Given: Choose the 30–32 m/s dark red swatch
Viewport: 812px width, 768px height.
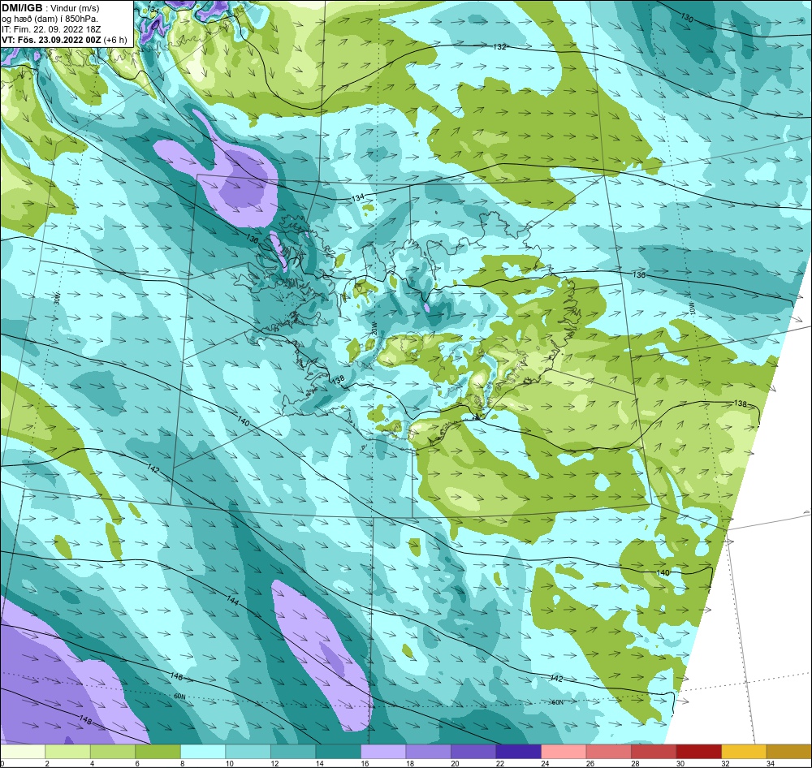Looking at the screenshot, I should pos(698,752).
